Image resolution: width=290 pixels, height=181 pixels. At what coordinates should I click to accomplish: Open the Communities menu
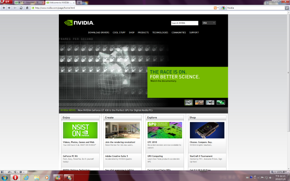(x=179, y=33)
